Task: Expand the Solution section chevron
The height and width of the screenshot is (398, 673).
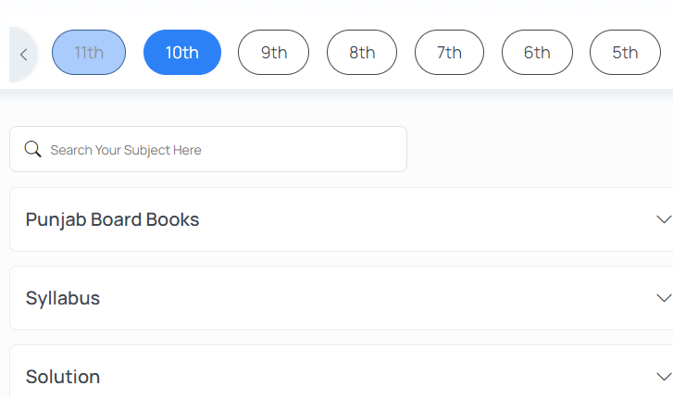Action: [664, 377]
